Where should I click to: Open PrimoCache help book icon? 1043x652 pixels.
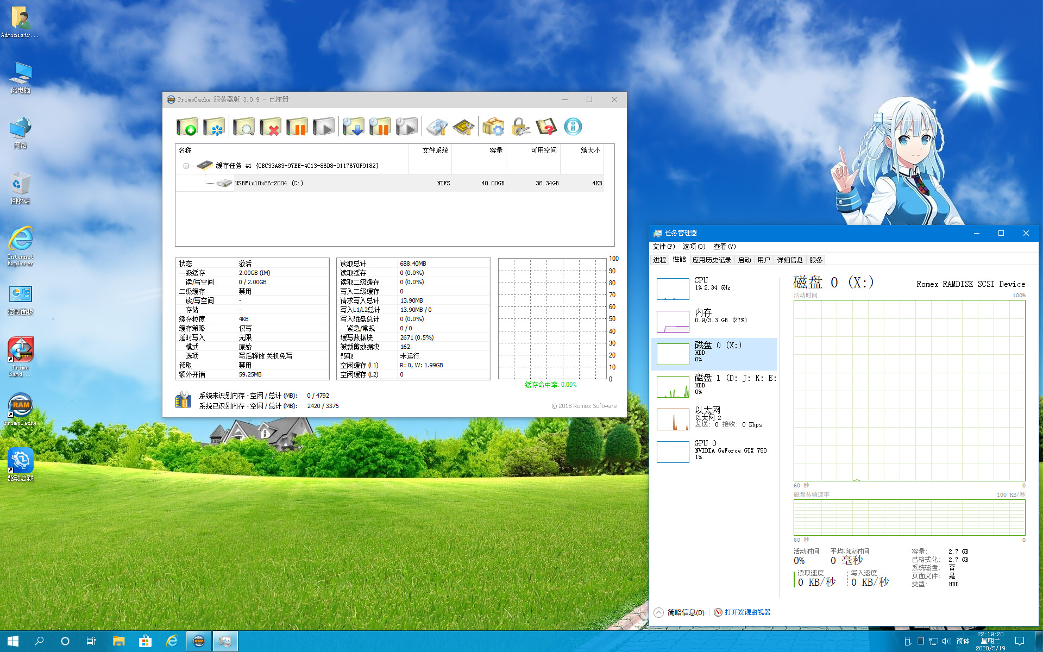click(x=546, y=127)
